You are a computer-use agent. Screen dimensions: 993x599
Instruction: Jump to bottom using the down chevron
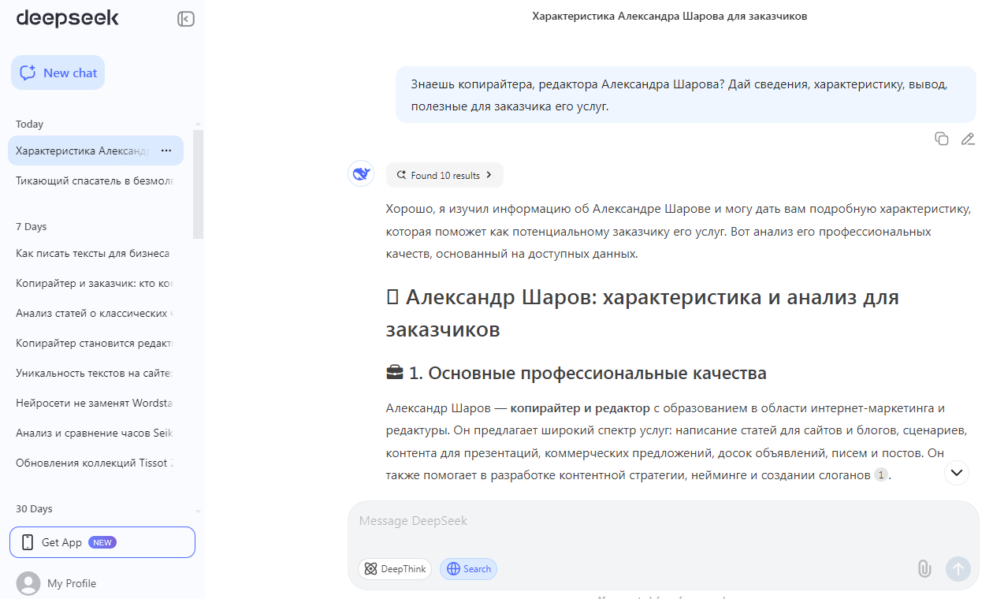click(x=956, y=473)
